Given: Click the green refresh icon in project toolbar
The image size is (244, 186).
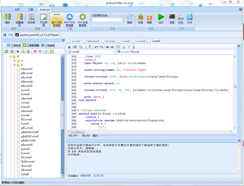Looking at the screenshot, I should [7, 52].
